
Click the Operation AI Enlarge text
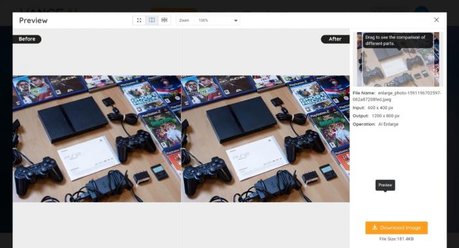tap(376, 124)
